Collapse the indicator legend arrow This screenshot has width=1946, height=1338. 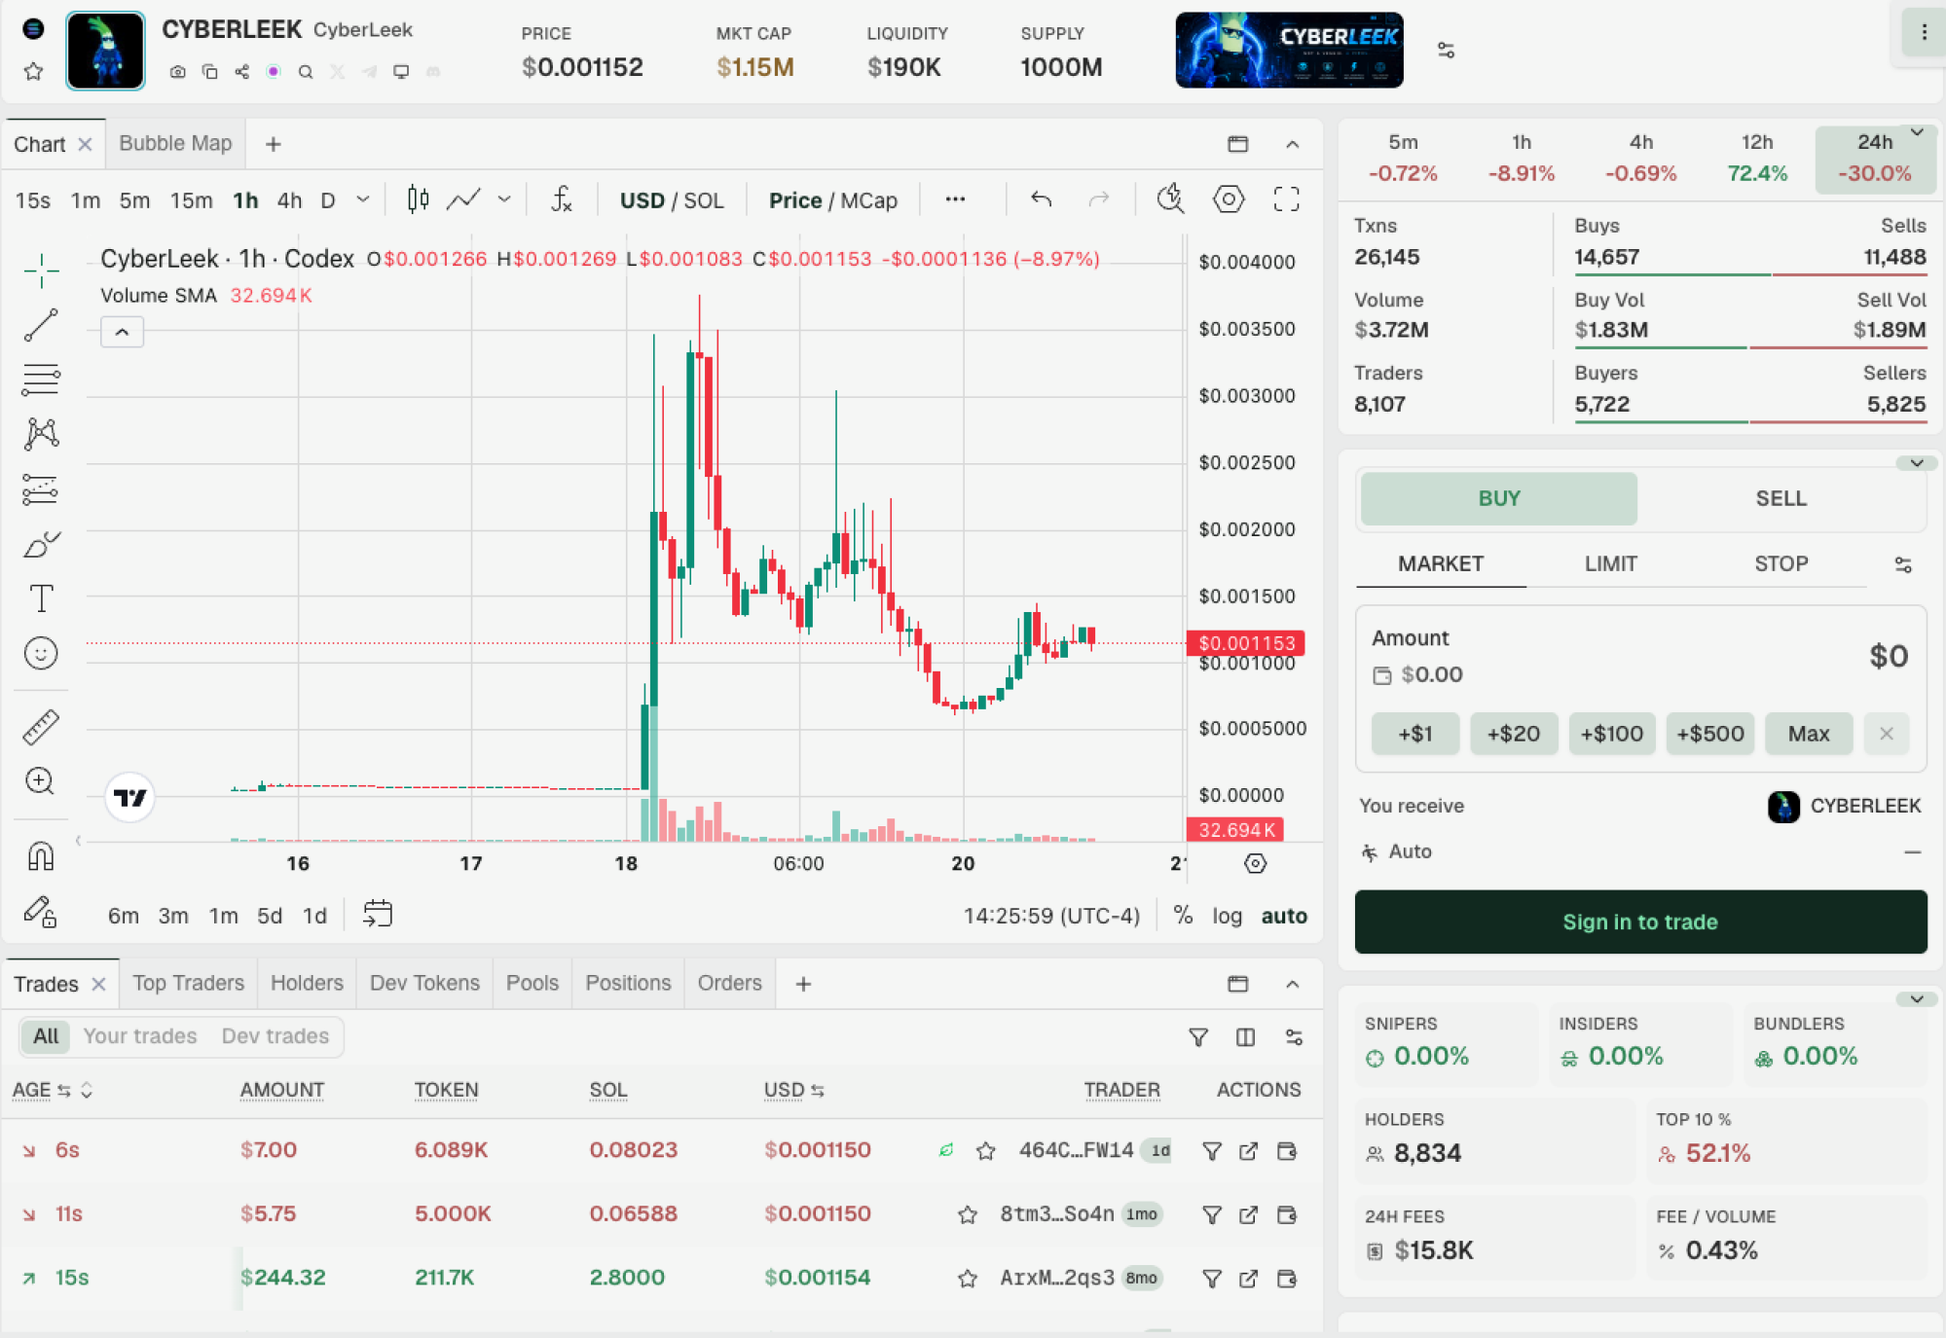pyautogui.click(x=122, y=332)
